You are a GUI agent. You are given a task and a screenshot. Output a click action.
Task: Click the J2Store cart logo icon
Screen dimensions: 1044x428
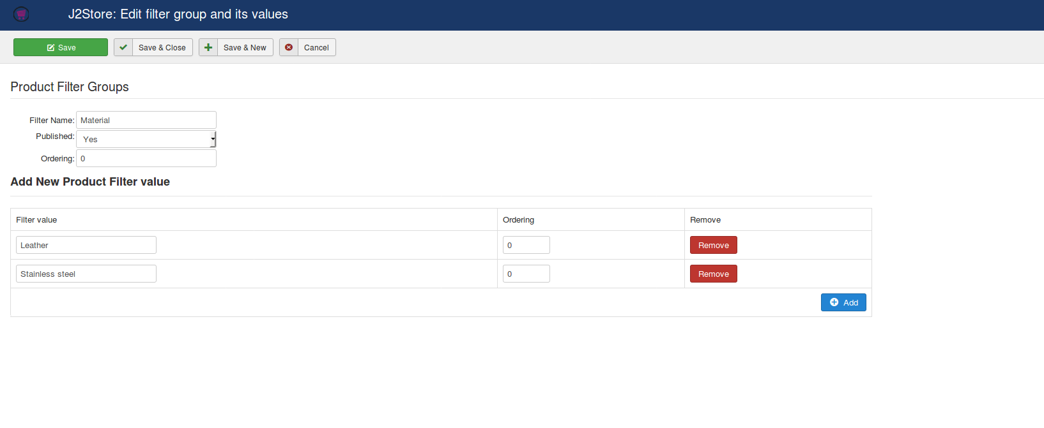click(x=21, y=14)
